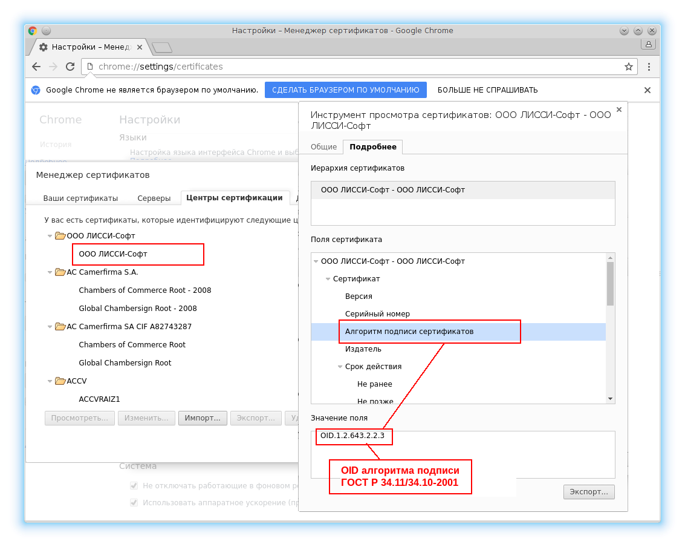Click the ACCV folder icon
The height and width of the screenshot is (547, 685).
(x=60, y=381)
